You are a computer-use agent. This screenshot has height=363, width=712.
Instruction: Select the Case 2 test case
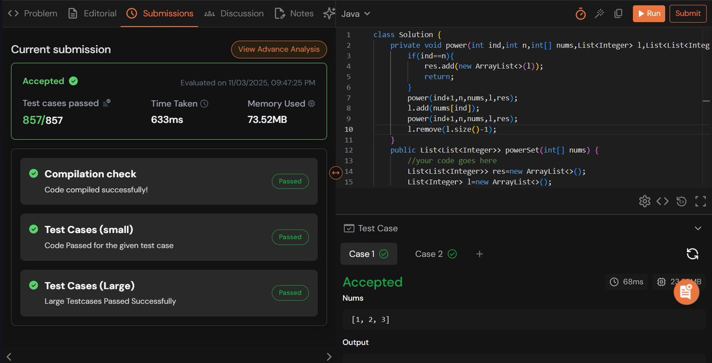tap(435, 253)
